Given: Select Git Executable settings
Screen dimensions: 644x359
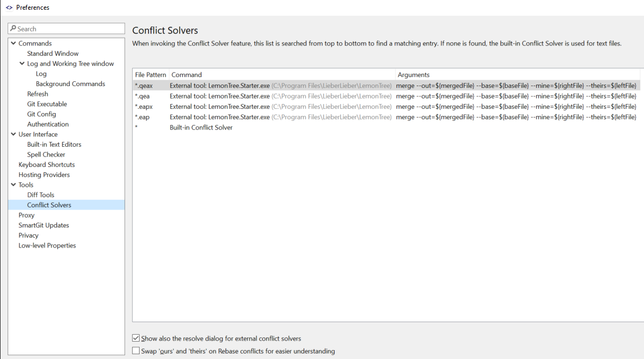Looking at the screenshot, I should point(47,104).
